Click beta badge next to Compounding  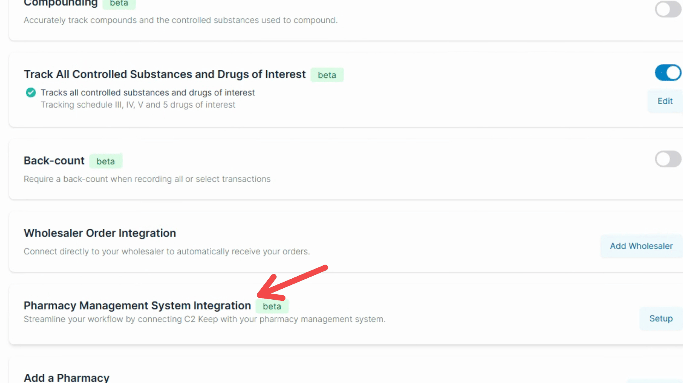[119, 4]
